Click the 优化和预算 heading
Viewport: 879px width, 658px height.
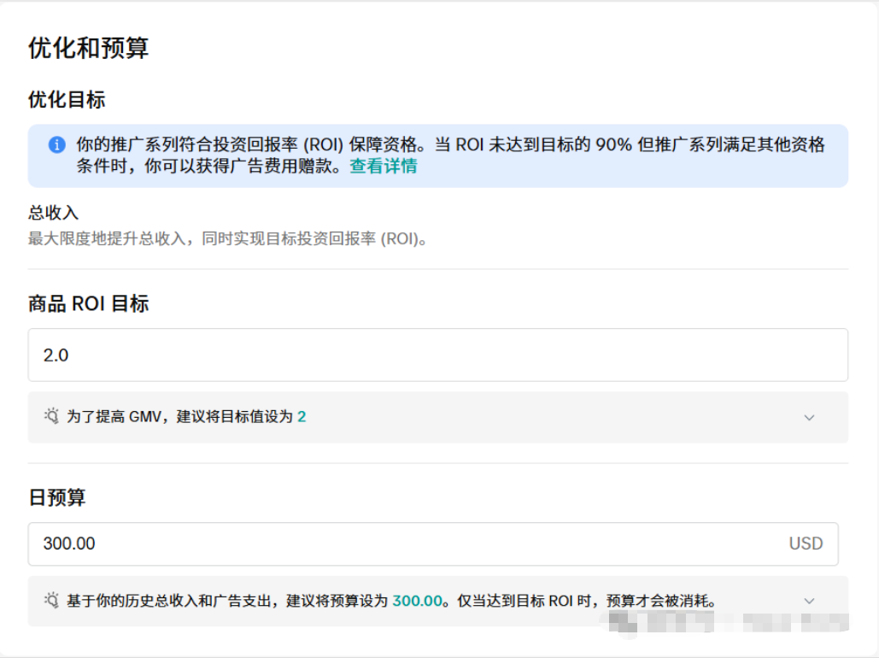point(89,48)
